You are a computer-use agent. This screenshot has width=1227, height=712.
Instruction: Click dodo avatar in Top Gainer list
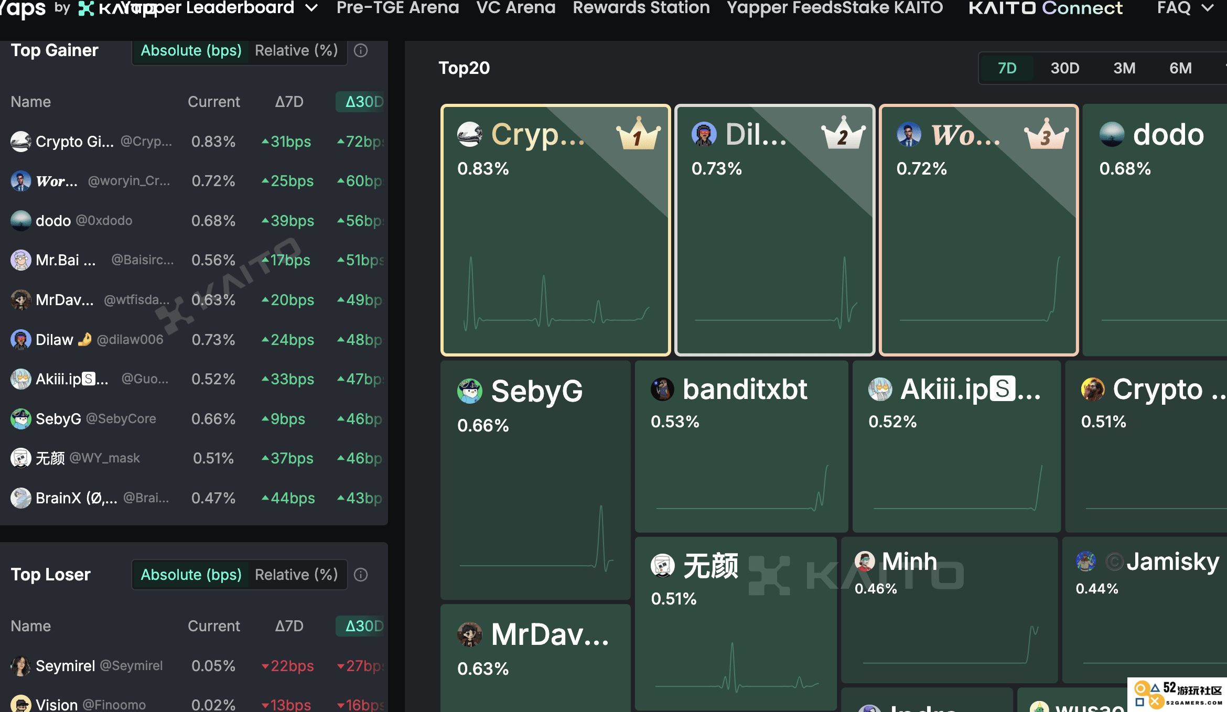21,221
